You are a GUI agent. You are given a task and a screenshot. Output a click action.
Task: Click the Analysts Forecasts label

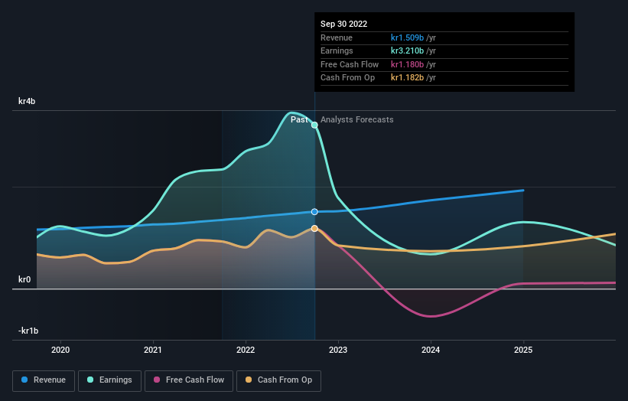point(357,120)
